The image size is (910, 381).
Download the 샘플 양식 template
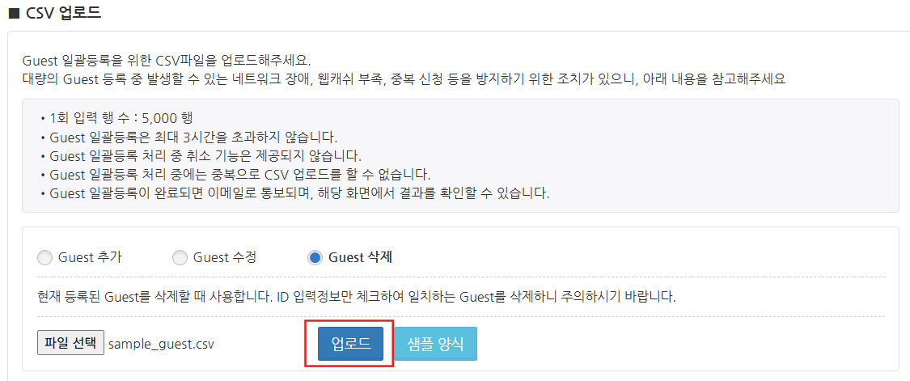(x=436, y=344)
